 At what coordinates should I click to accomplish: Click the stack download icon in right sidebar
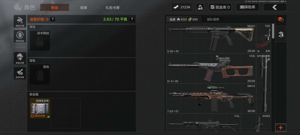tap(281, 34)
